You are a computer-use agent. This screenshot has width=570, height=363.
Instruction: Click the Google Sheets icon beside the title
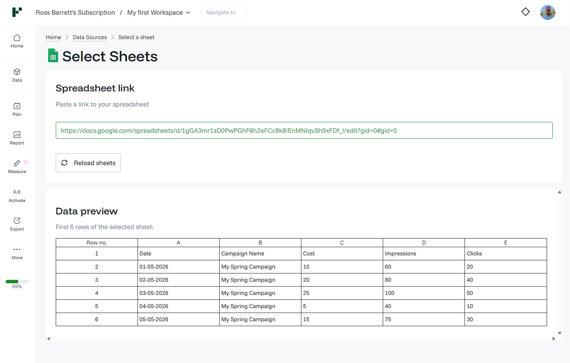(x=53, y=55)
